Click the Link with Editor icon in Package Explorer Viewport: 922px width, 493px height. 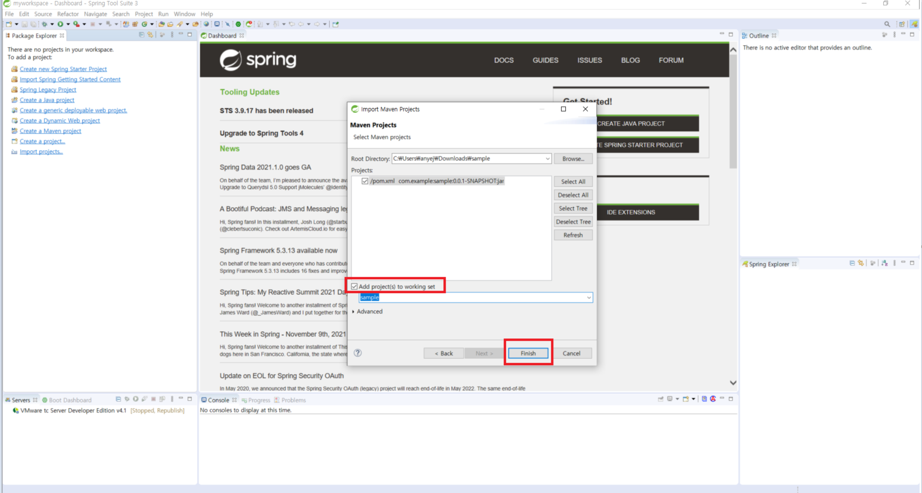[x=150, y=35]
